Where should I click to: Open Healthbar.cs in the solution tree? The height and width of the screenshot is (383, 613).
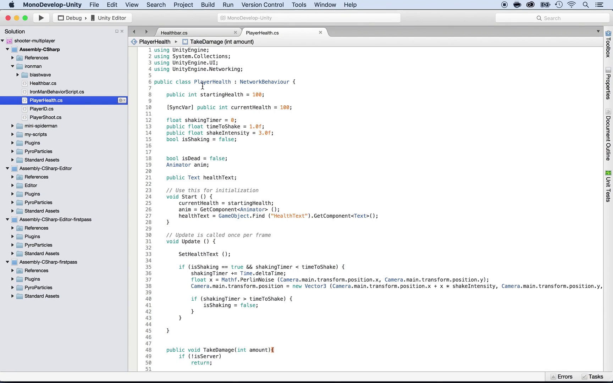(x=43, y=83)
